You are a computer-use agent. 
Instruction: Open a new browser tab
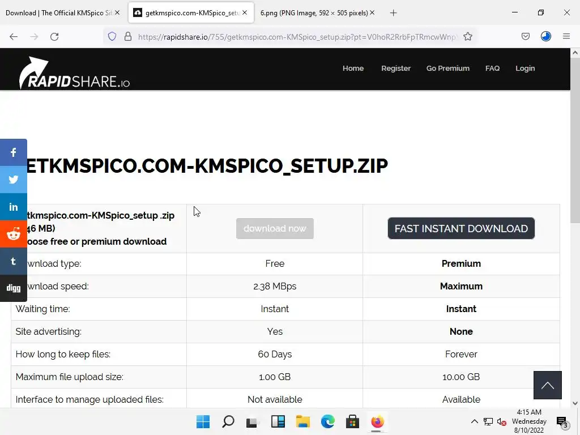click(393, 13)
